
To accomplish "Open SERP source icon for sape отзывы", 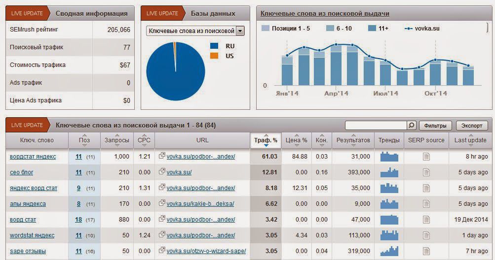I will 426,251.
